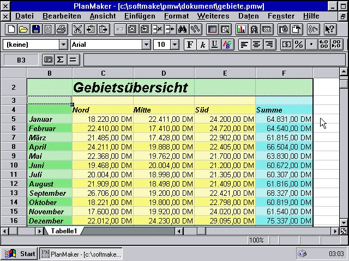Create a new blank document
The width and height of the screenshot is (349, 261).
click(x=11, y=29)
